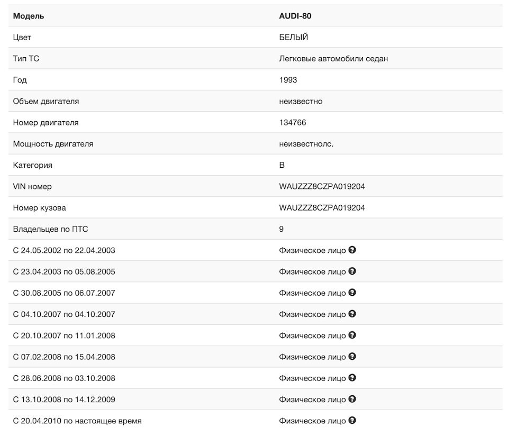Click help icon for current owner since 20.04.2010

point(352,421)
